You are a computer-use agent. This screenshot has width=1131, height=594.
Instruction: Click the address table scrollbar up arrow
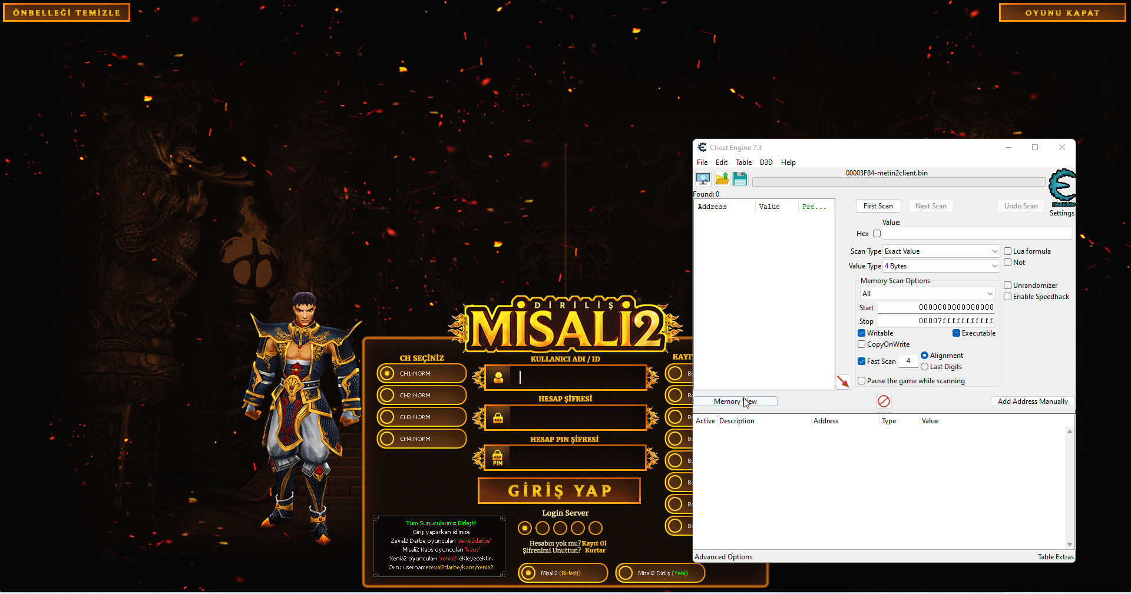click(x=1070, y=432)
